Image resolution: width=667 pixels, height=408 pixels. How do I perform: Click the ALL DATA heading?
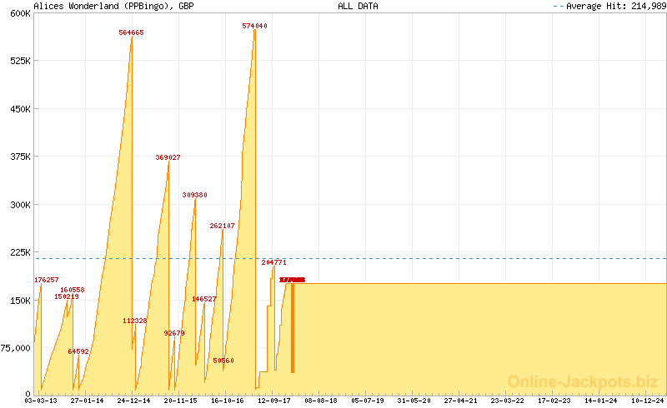[358, 6]
